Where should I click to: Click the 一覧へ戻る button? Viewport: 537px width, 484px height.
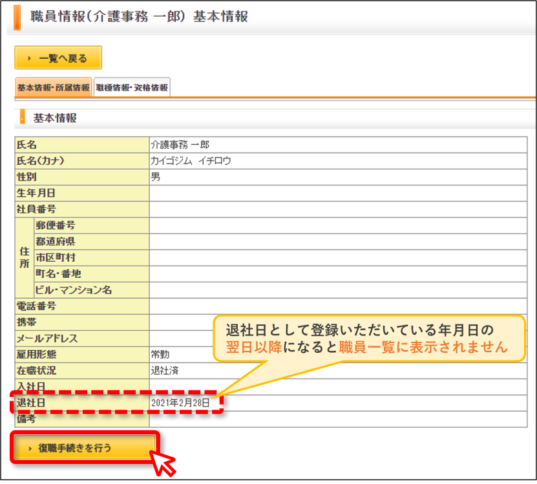tap(58, 58)
